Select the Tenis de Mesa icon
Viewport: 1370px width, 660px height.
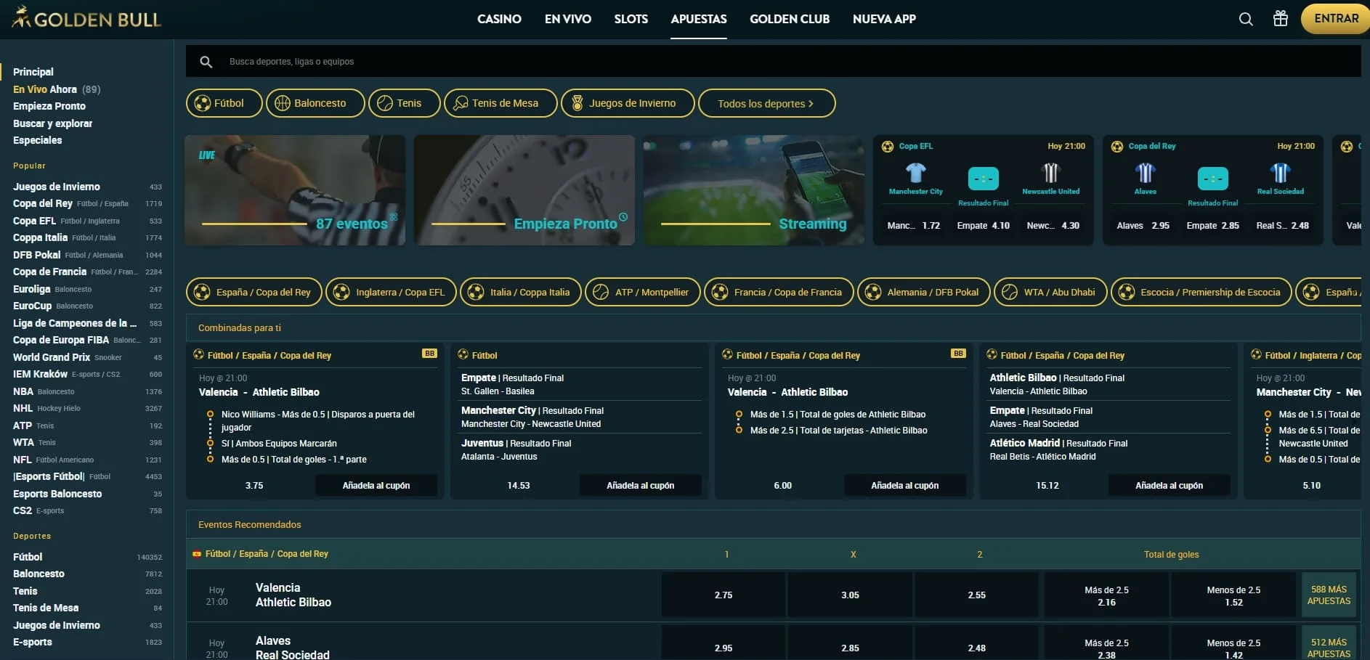click(461, 103)
